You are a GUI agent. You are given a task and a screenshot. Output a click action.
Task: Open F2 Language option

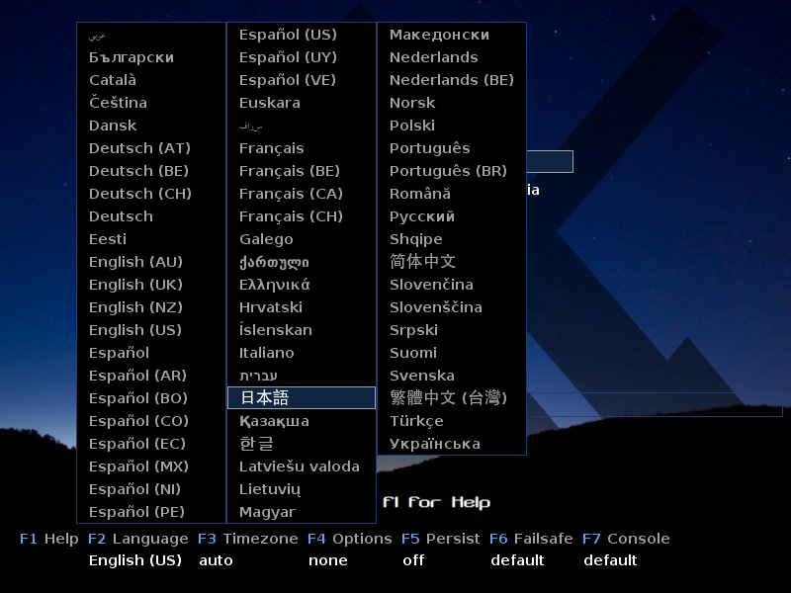pyautogui.click(x=137, y=539)
